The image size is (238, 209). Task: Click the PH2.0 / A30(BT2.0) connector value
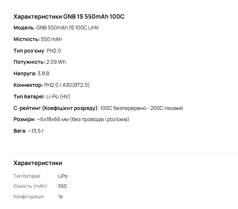(x=67, y=85)
